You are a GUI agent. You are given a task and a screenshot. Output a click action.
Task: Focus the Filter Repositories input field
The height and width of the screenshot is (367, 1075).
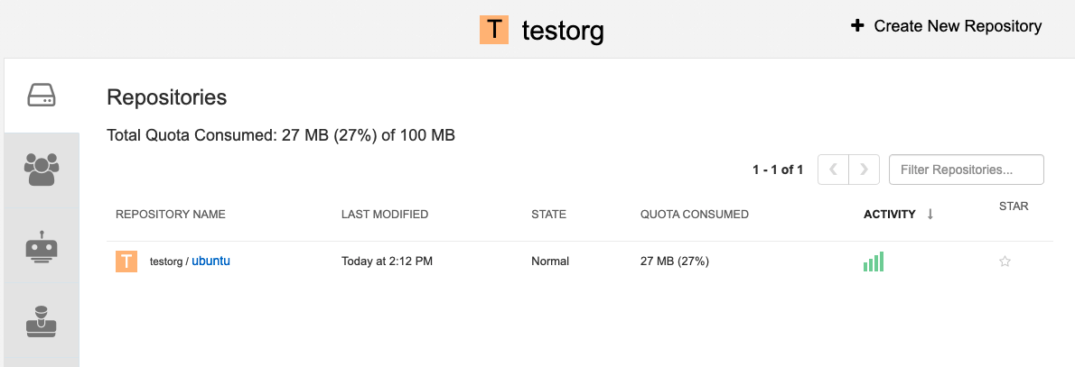click(x=966, y=170)
